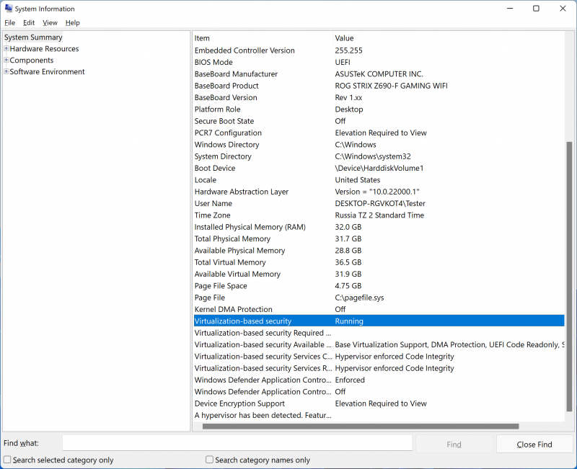
Task: Open the Help menu
Action: (73, 23)
